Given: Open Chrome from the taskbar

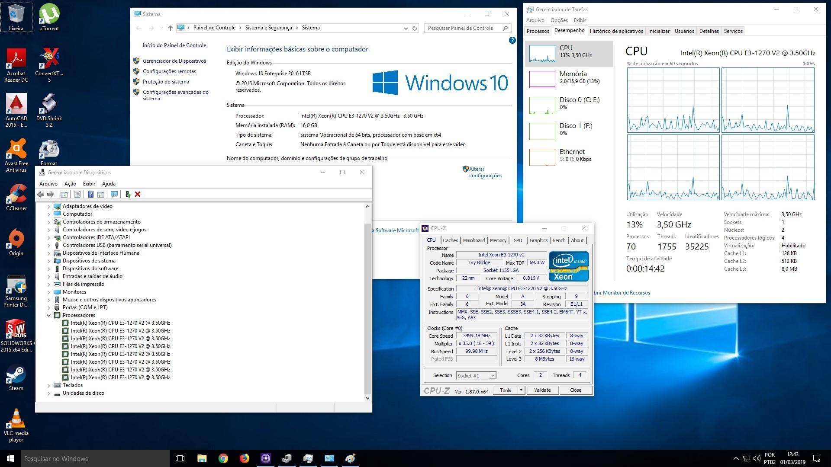Looking at the screenshot, I should point(223,458).
